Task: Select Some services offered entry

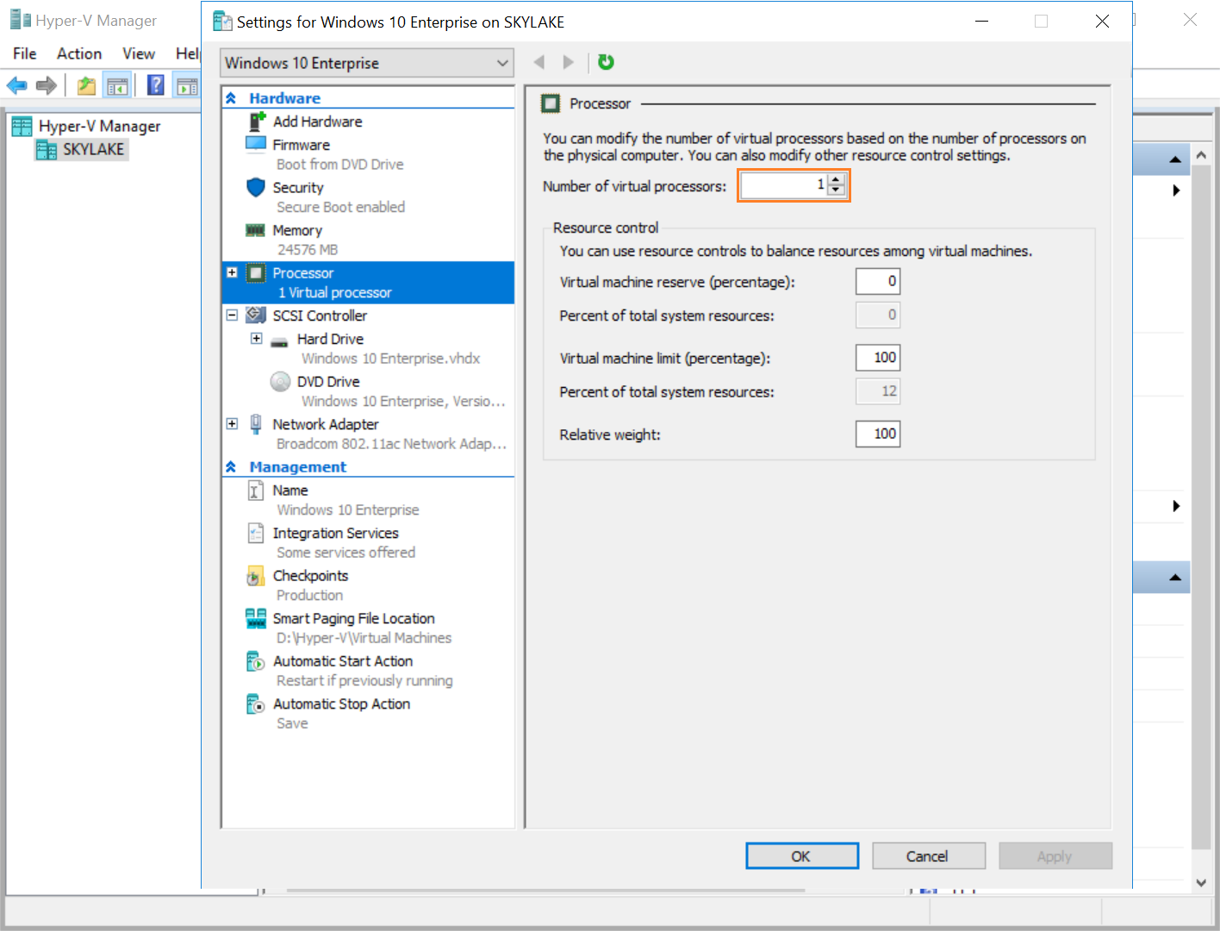Action: click(345, 553)
